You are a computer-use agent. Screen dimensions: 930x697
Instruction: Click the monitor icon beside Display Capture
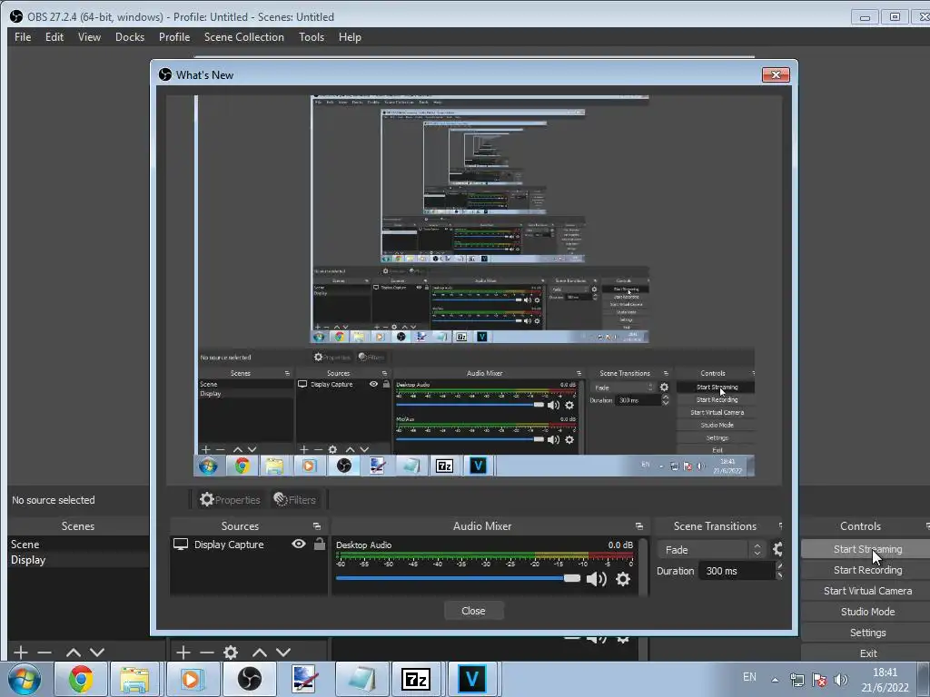181,545
